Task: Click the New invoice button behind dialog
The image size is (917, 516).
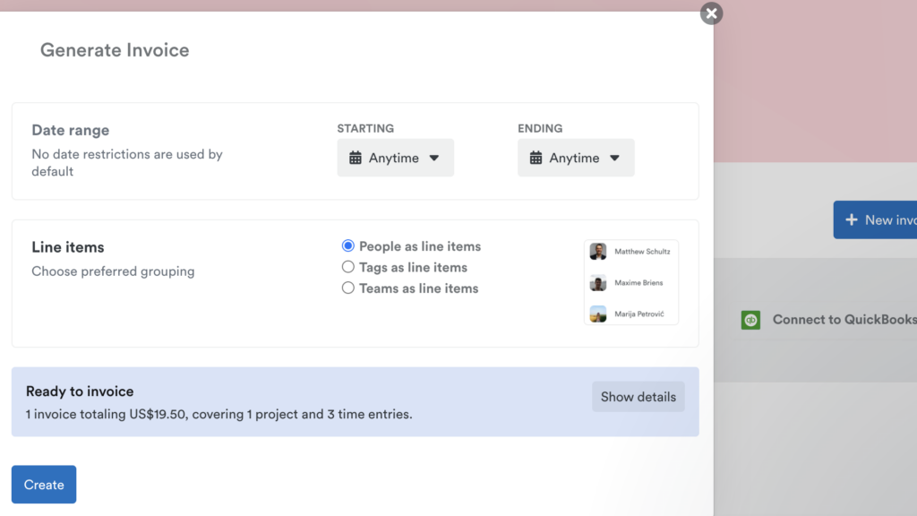Action: coord(875,220)
